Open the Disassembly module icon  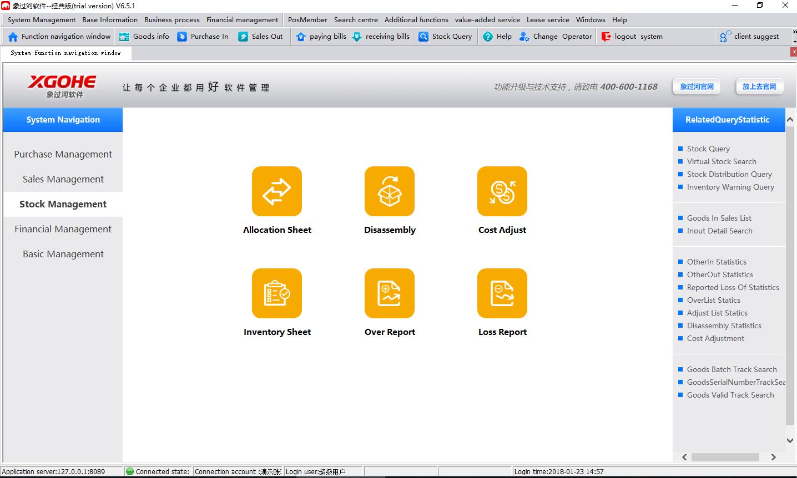(390, 191)
